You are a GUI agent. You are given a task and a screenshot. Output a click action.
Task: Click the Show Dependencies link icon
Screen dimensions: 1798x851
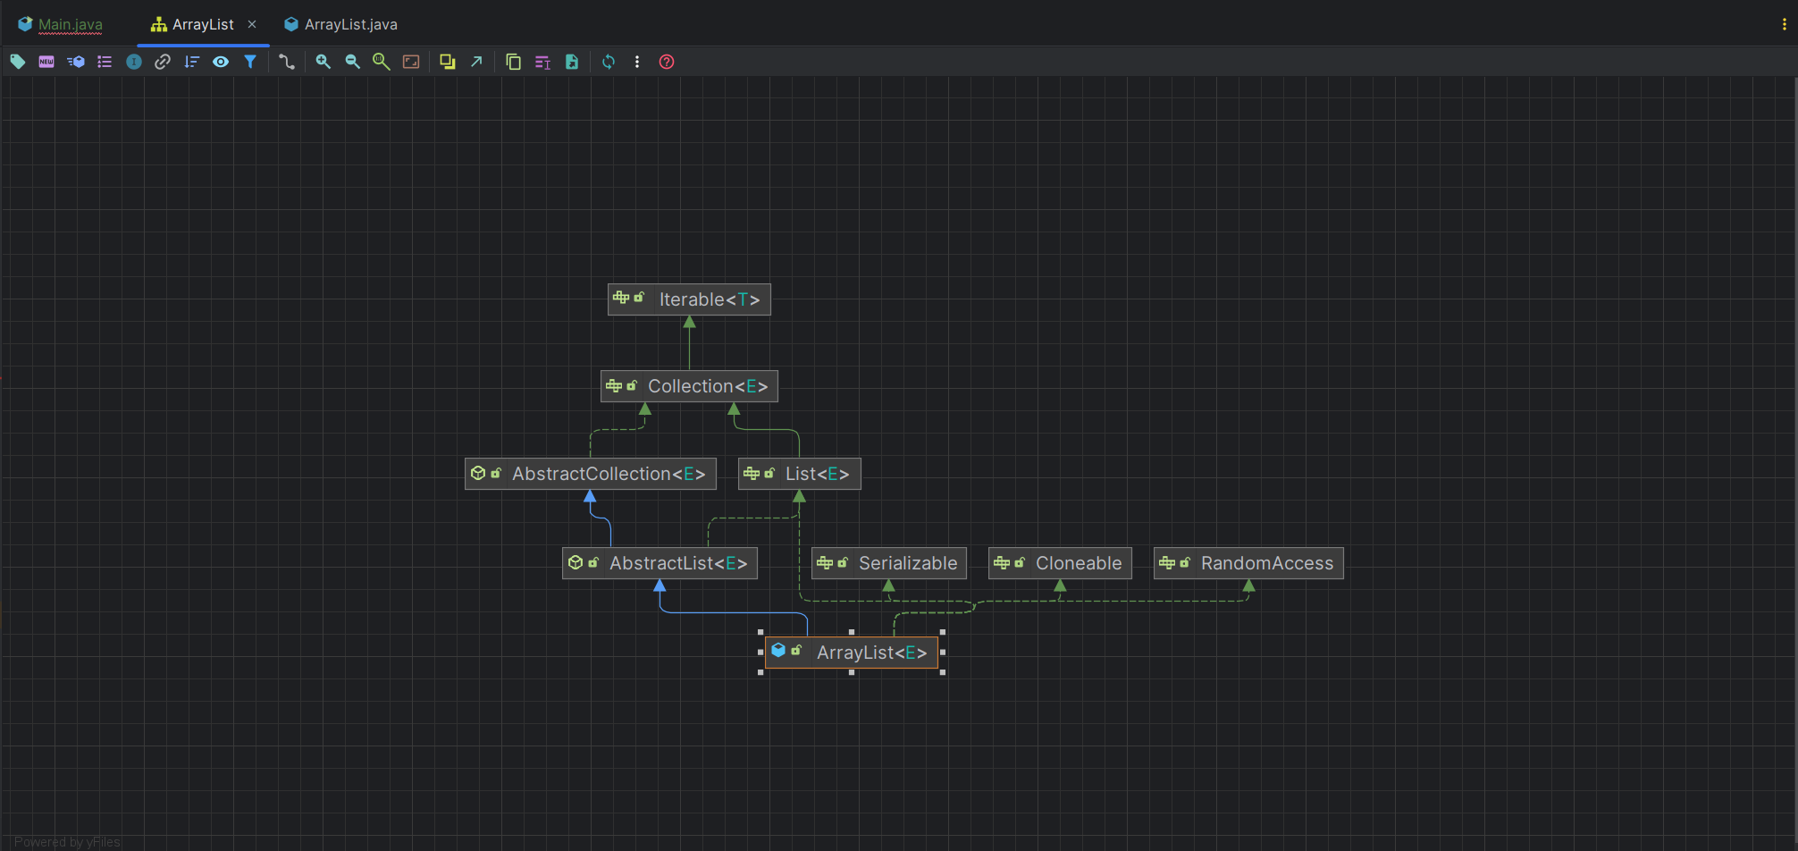tap(163, 62)
